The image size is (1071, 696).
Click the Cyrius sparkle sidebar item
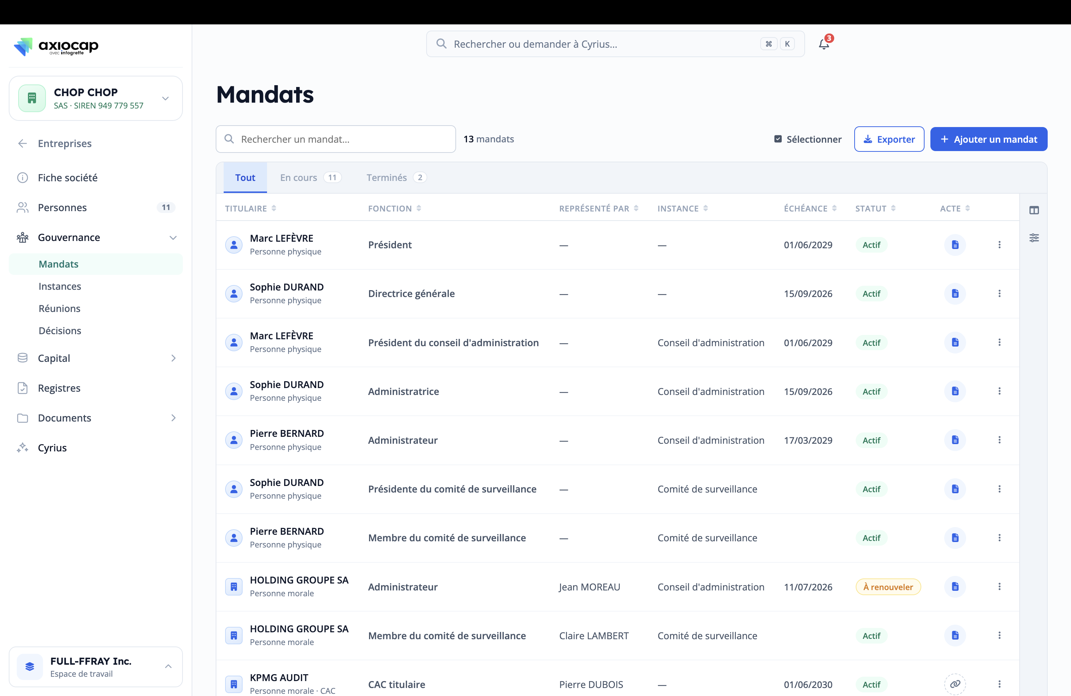pyautogui.click(x=96, y=447)
